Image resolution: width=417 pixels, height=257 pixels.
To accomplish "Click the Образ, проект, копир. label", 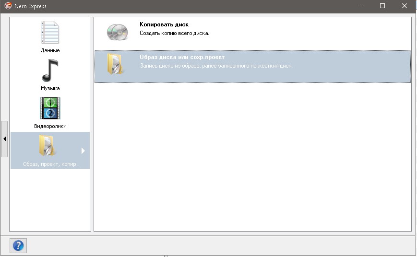I will tap(50, 164).
